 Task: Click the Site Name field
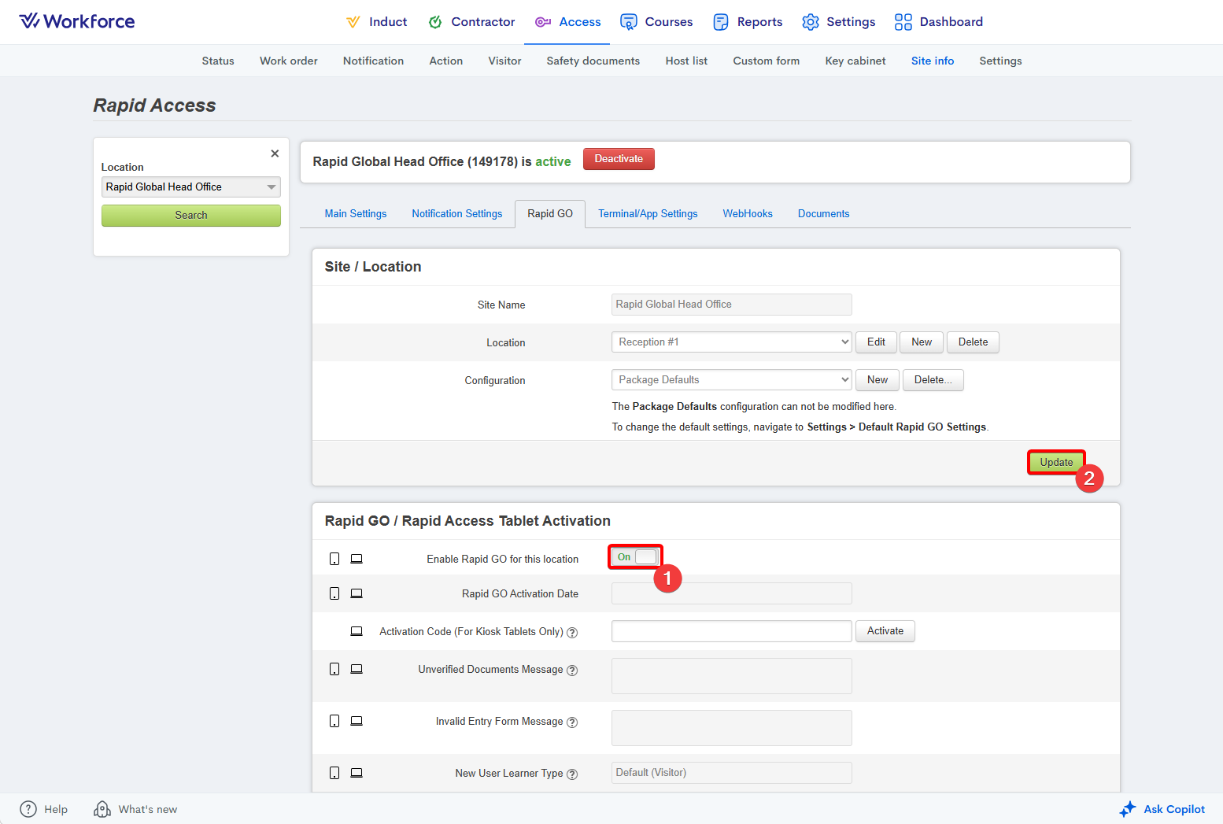pos(732,305)
